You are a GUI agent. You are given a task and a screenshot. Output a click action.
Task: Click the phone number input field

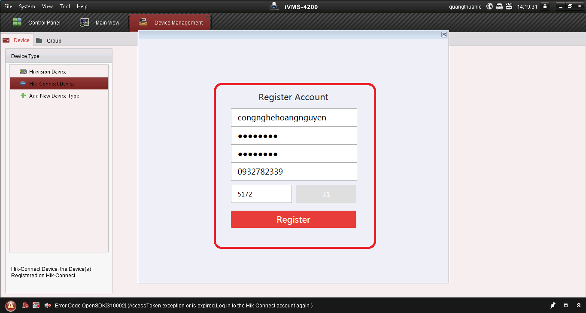(294, 172)
